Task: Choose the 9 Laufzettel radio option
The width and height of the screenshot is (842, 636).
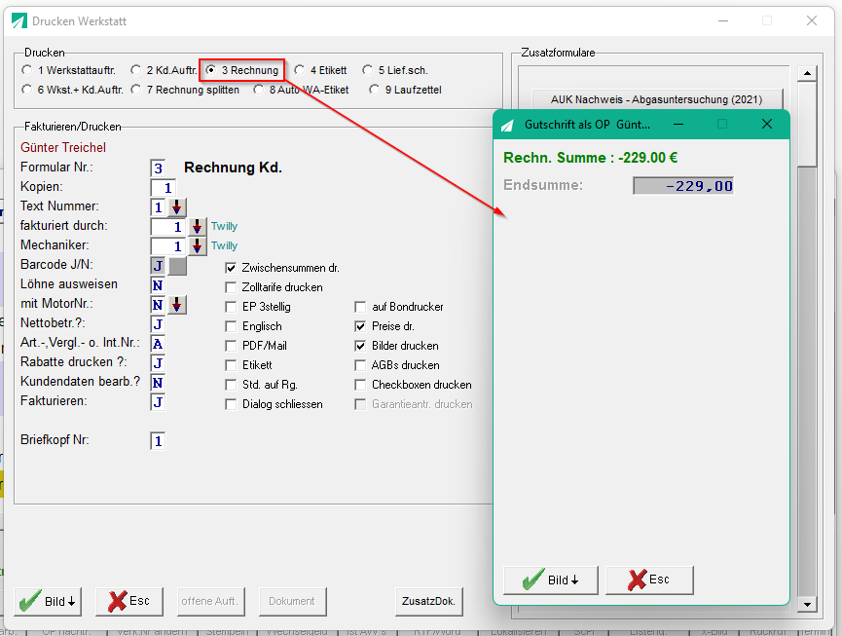Action: (x=375, y=90)
